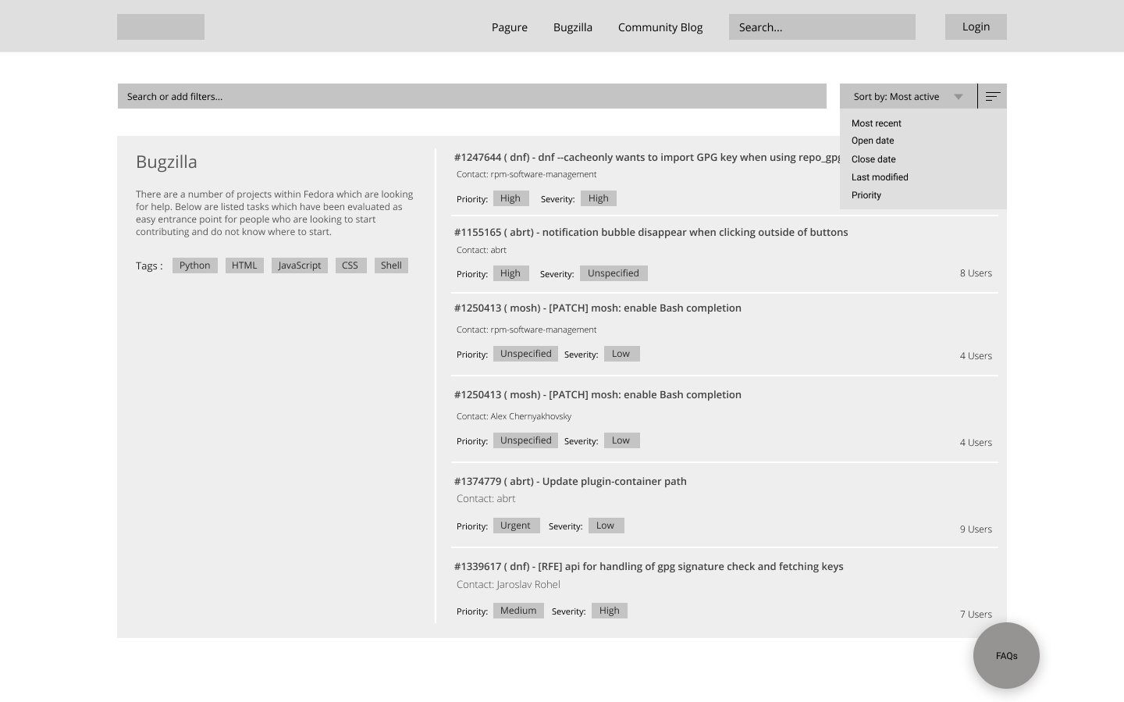Click Severity High badge on bug #1247644
Image resolution: width=1124 pixels, height=702 pixels.
(x=599, y=198)
